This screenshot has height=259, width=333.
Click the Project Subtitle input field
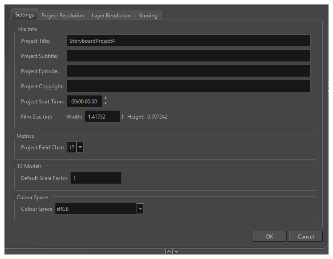coord(188,56)
